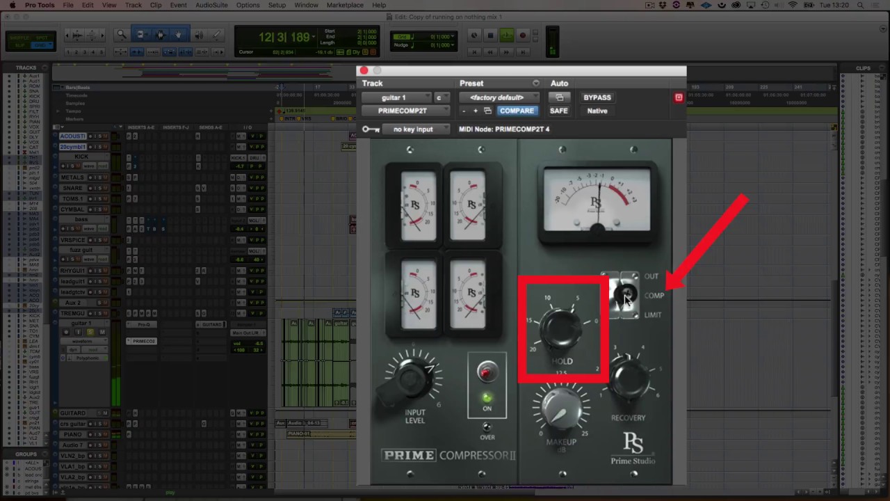Open the Track menu
Image resolution: width=890 pixels, height=501 pixels.
tap(133, 5)
